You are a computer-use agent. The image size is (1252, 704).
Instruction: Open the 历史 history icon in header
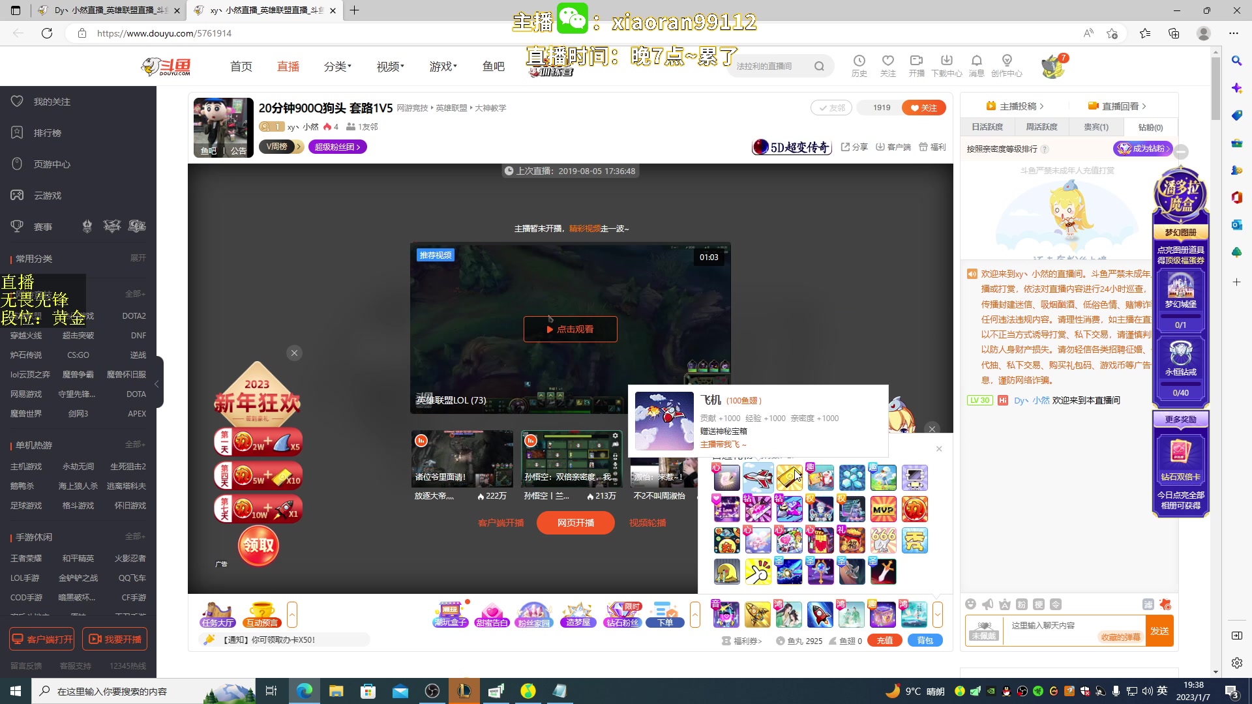(859, 66)
